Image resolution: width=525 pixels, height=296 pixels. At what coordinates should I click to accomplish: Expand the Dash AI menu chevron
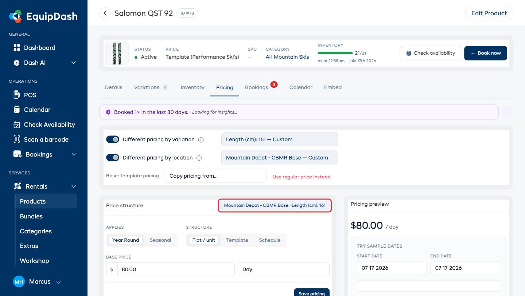(74, 63)
